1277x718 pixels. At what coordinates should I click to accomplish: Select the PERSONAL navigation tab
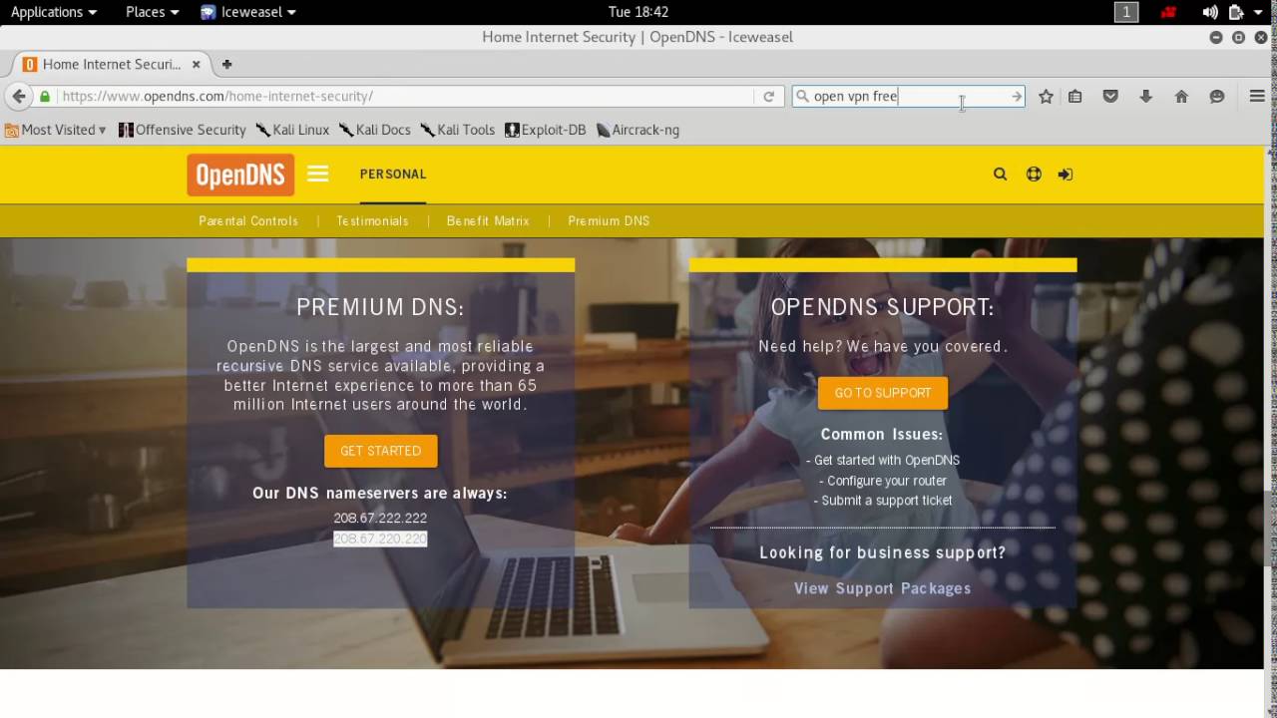coord(393,174)
